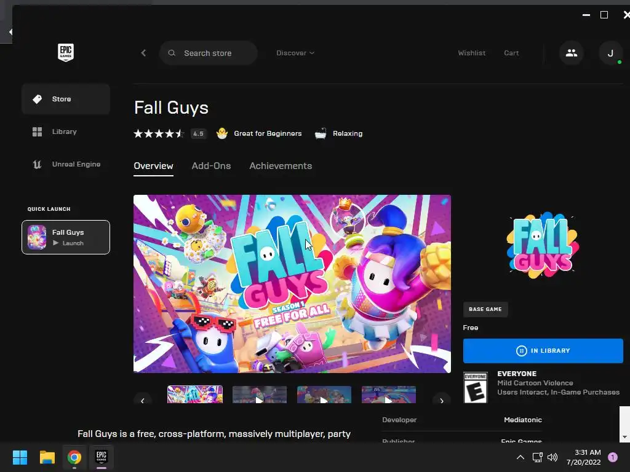The width and height of the screenshot is (630, 472).
Task: Click the Free price label
Action: [x=471, y=328]
